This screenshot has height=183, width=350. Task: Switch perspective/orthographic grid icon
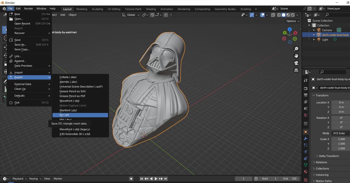296,70
